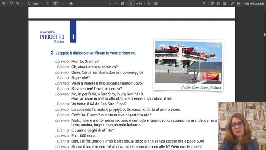266x150 pixels.
Task: Click the line 'Eh... 600 euro...'
Action: click(x=84, y=136)
